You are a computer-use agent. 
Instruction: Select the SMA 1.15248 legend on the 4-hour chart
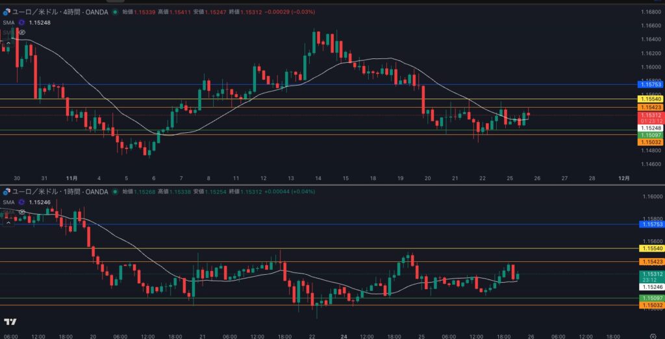pos(38,22)
